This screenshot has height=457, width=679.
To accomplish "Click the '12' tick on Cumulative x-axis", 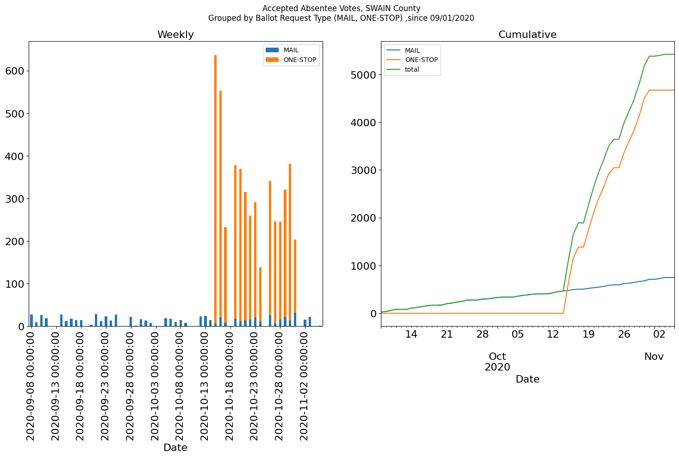I will (x=553, y=334).
